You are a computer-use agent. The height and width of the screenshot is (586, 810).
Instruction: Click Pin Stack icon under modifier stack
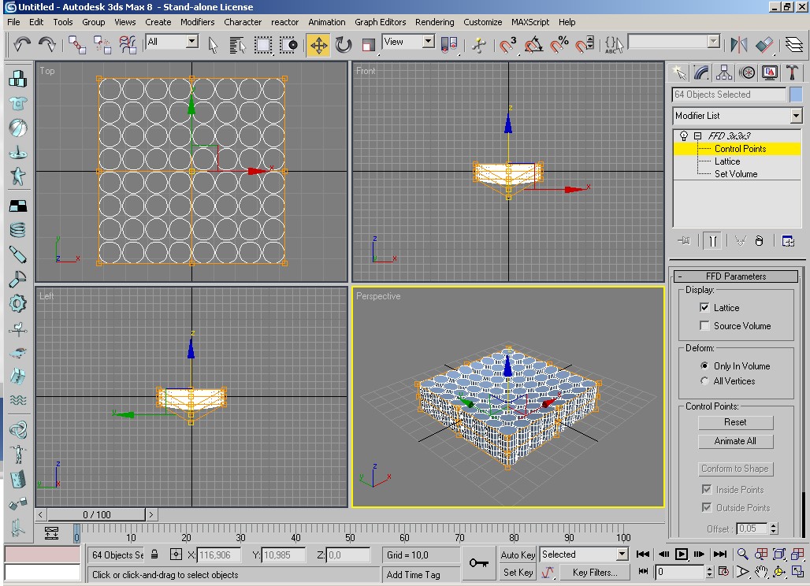684,240
